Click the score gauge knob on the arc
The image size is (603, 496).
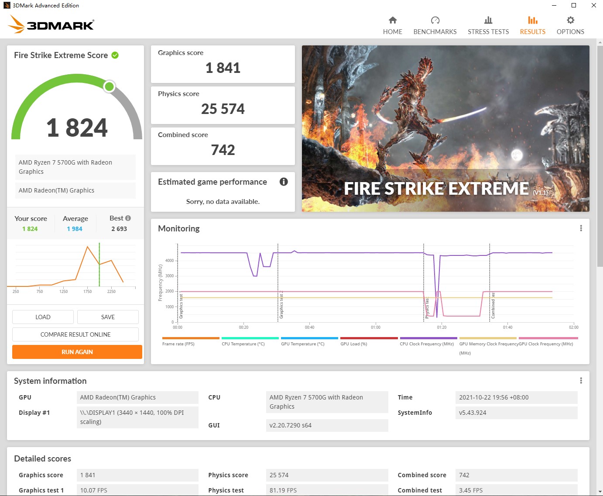[109, 86]
